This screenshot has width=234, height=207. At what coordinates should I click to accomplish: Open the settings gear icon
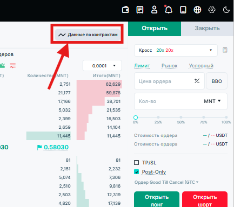(212, 10)
